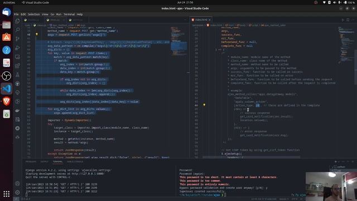Open the View menu
This screenshot has width=357, height=201.
click(45, 14)
